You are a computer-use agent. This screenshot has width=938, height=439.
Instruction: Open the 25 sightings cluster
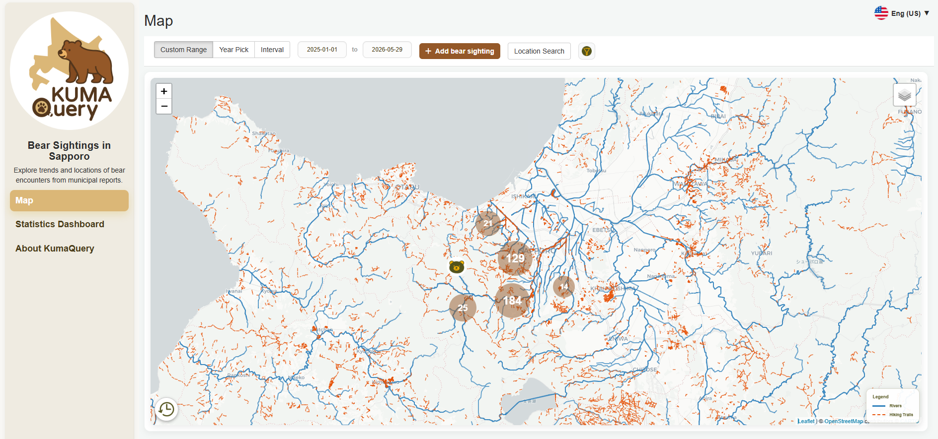(x=463, y=308)
